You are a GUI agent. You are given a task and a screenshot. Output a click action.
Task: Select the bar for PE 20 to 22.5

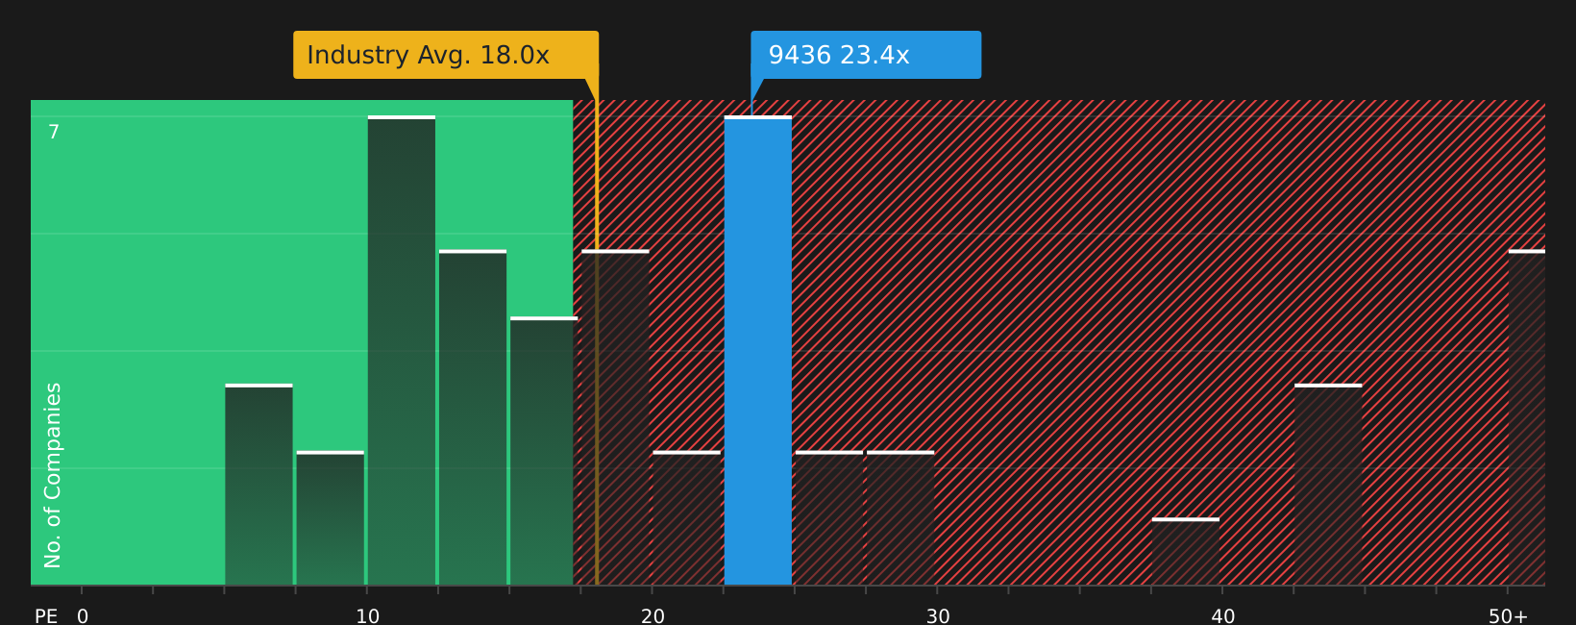click(687, 518)
